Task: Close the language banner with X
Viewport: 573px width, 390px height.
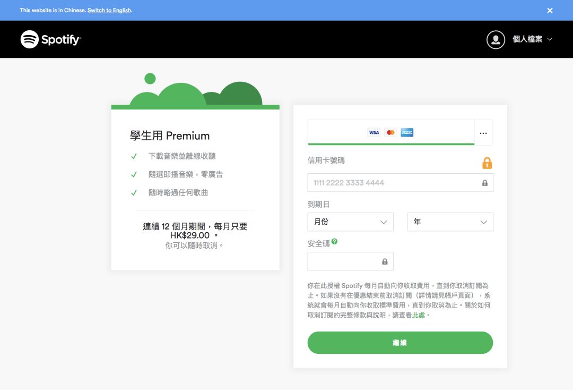Action: click(550, 11)
